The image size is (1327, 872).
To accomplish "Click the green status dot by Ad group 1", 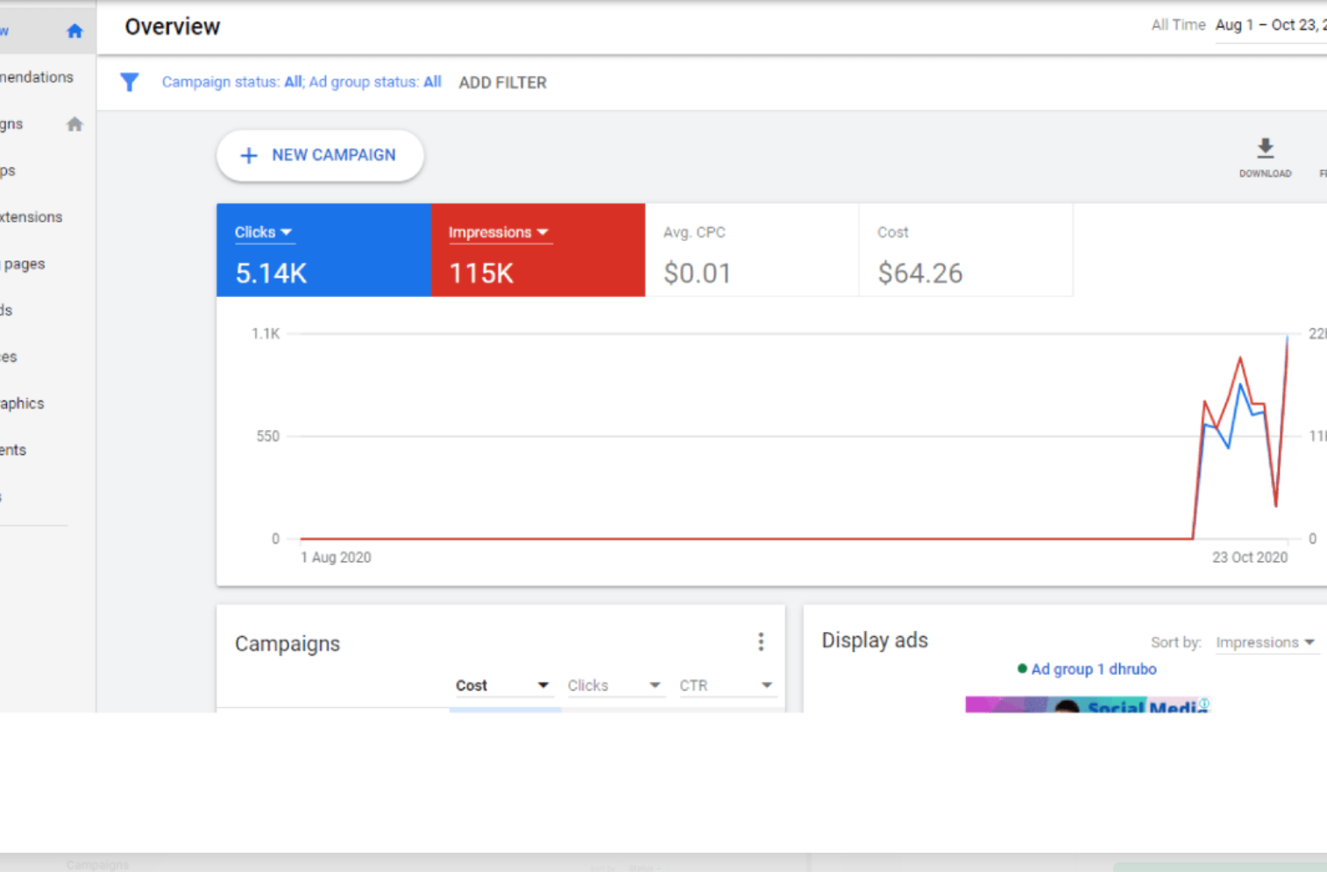I will click(x=1022, y=669).
